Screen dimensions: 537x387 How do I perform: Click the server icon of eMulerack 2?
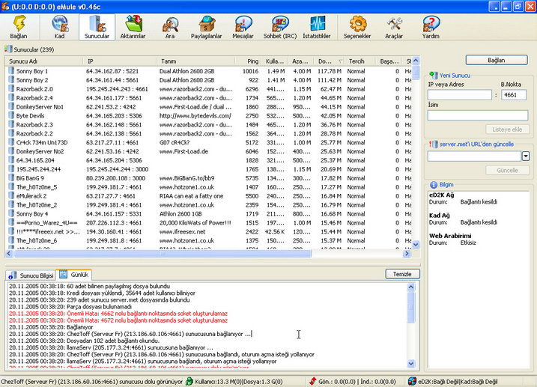[x=11, y=195]
